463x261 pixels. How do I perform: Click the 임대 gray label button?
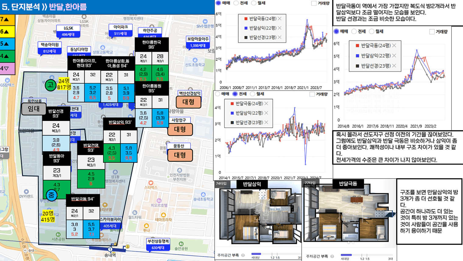34,109
